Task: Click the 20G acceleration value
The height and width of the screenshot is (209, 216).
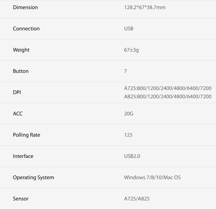Action: [129, 114]
